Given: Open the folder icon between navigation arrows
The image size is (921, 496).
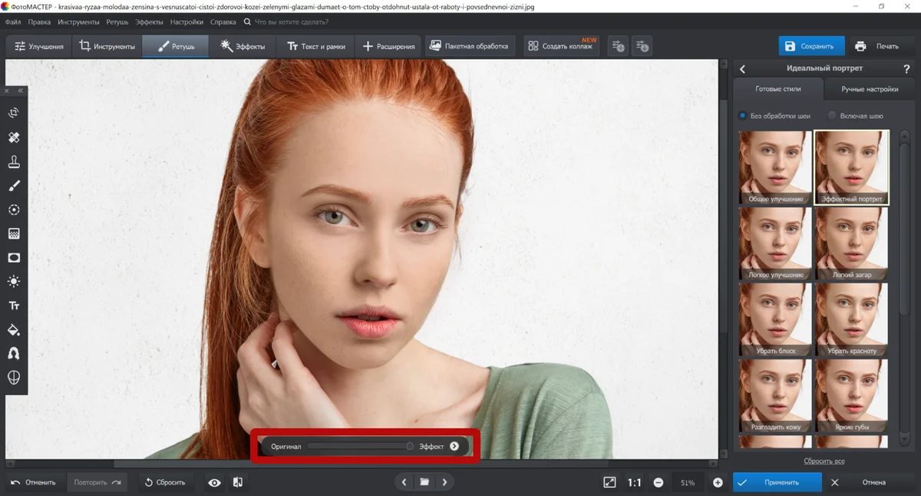Looking at the screenshot, I should (424, 482).
